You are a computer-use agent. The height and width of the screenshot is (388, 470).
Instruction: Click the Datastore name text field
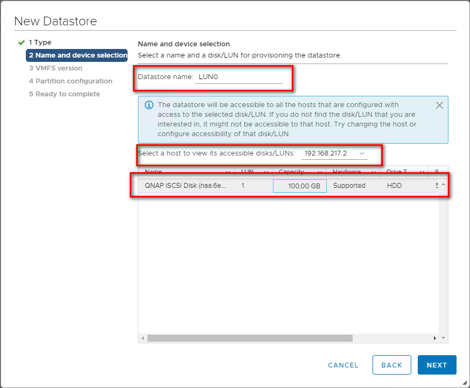(239, 77)
